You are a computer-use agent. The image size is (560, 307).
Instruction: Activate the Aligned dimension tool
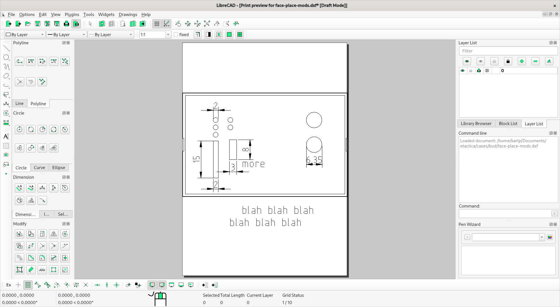pos(19,188)
